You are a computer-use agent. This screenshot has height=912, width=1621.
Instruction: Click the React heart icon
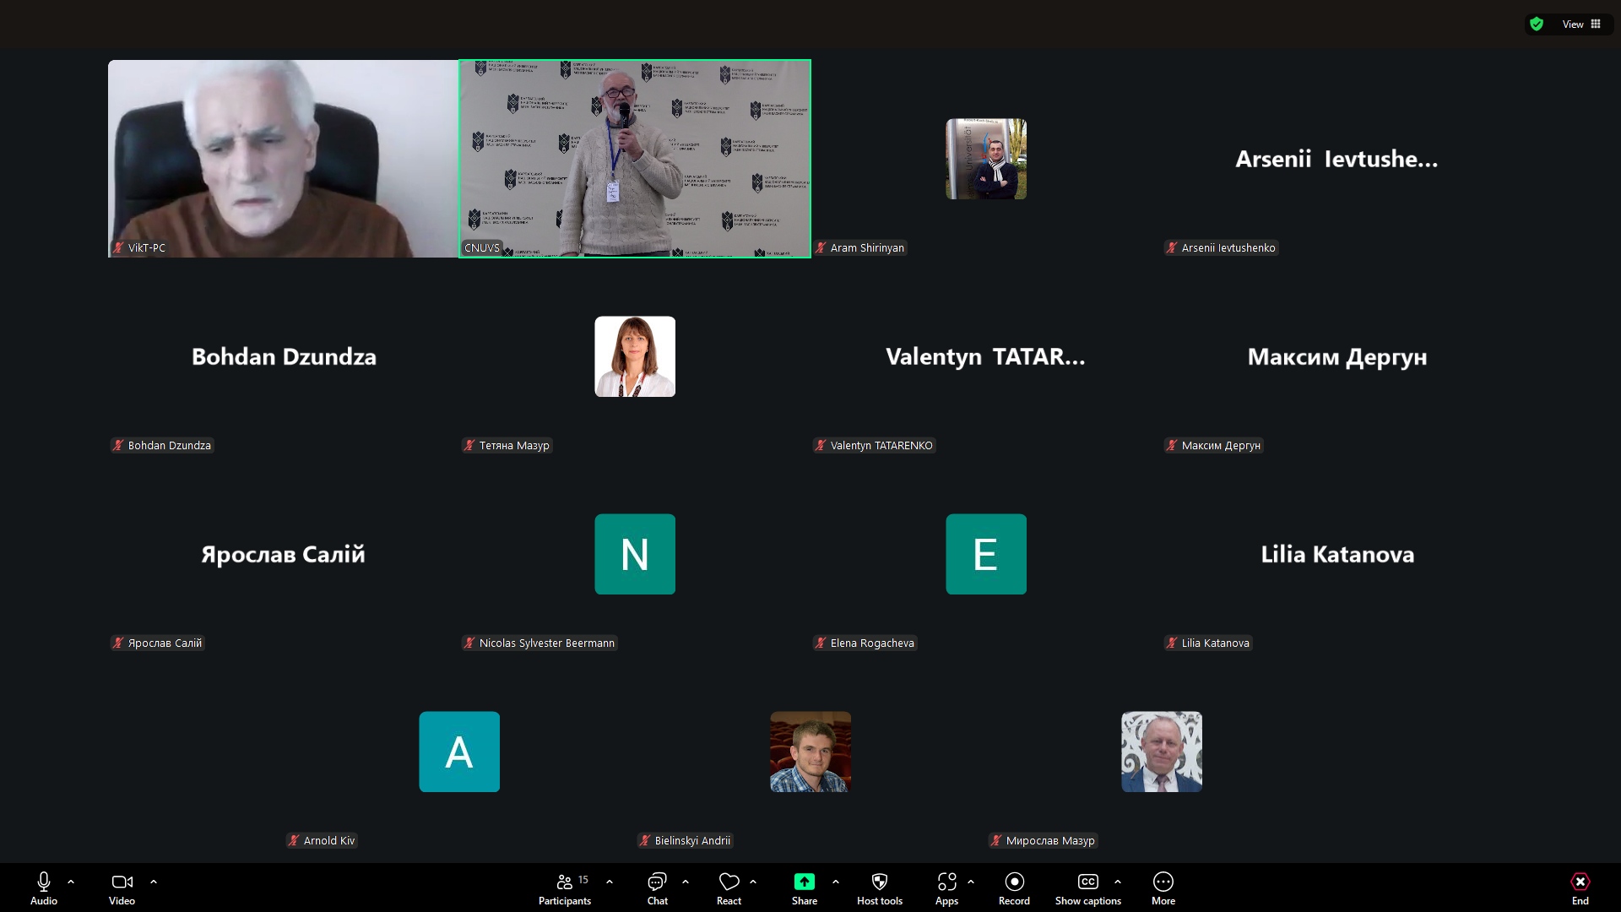[x=729, y=882]
